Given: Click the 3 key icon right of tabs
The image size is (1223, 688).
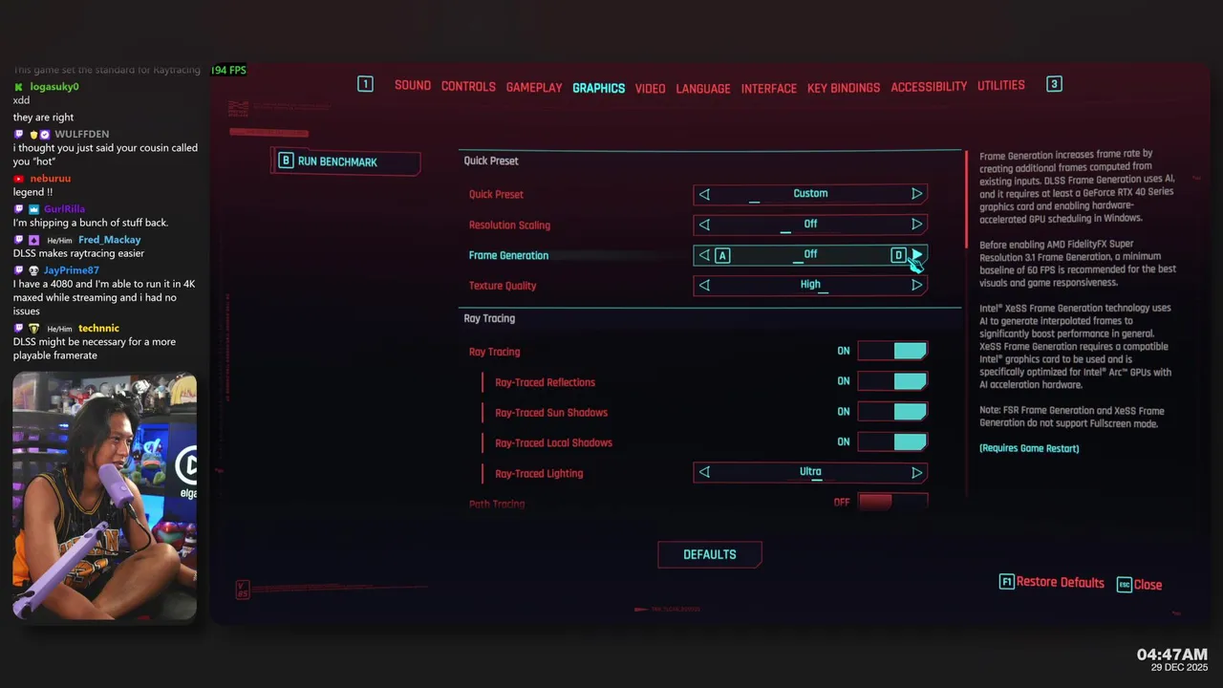Looking at the screenshot, I should click(x=1054, y=84).
